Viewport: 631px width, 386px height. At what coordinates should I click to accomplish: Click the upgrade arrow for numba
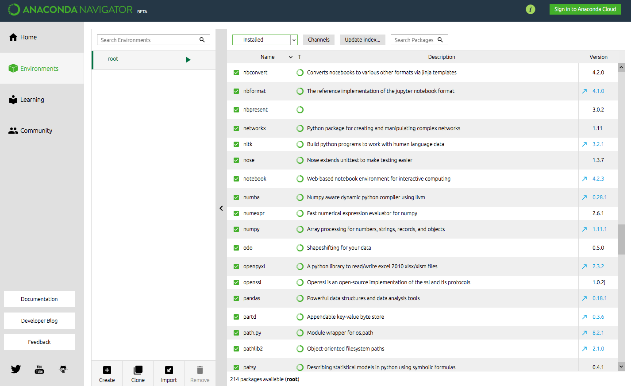point(585,197)
